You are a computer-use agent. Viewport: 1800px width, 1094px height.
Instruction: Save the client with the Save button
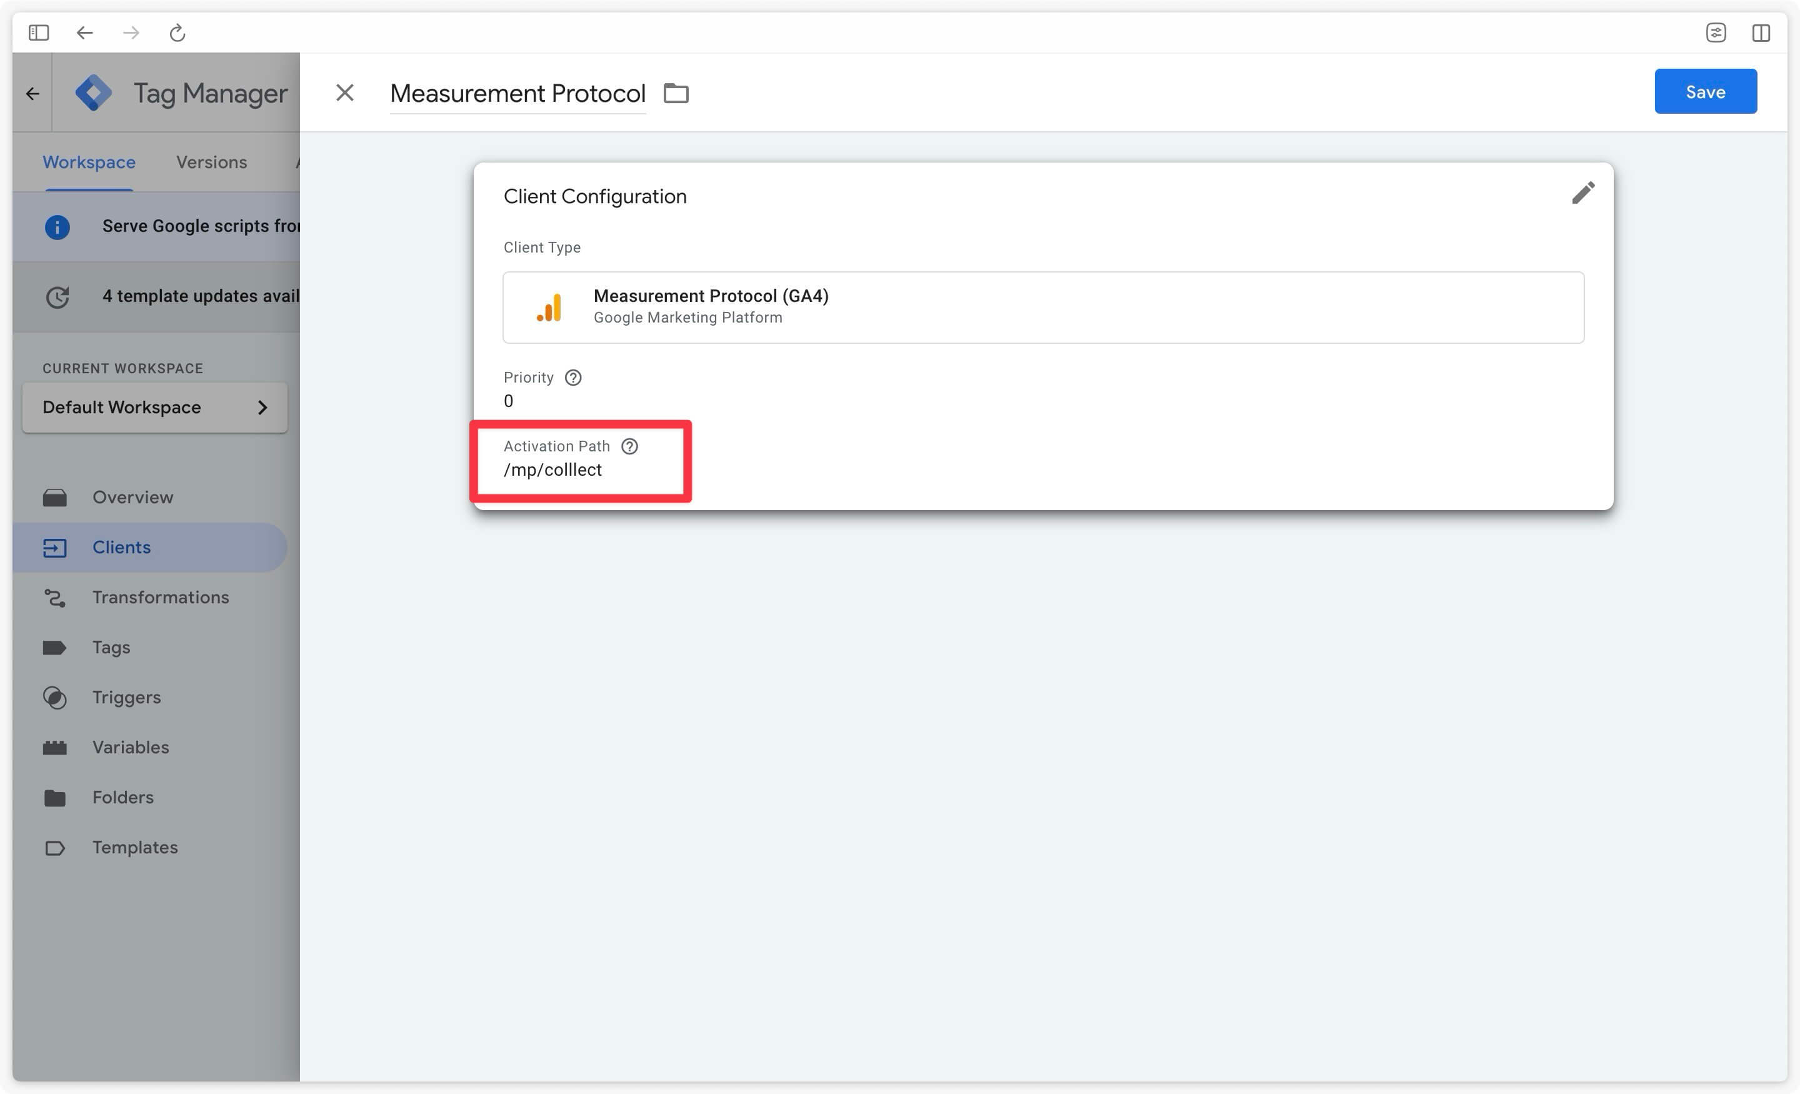[x=1705, y=91]
